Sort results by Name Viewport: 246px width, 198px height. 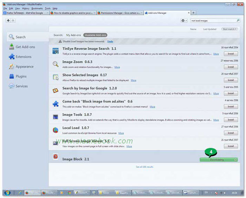(x=193, y=29)
